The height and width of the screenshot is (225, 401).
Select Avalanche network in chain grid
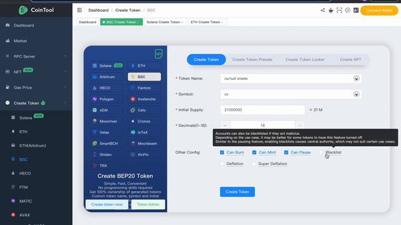pos(144,99)
